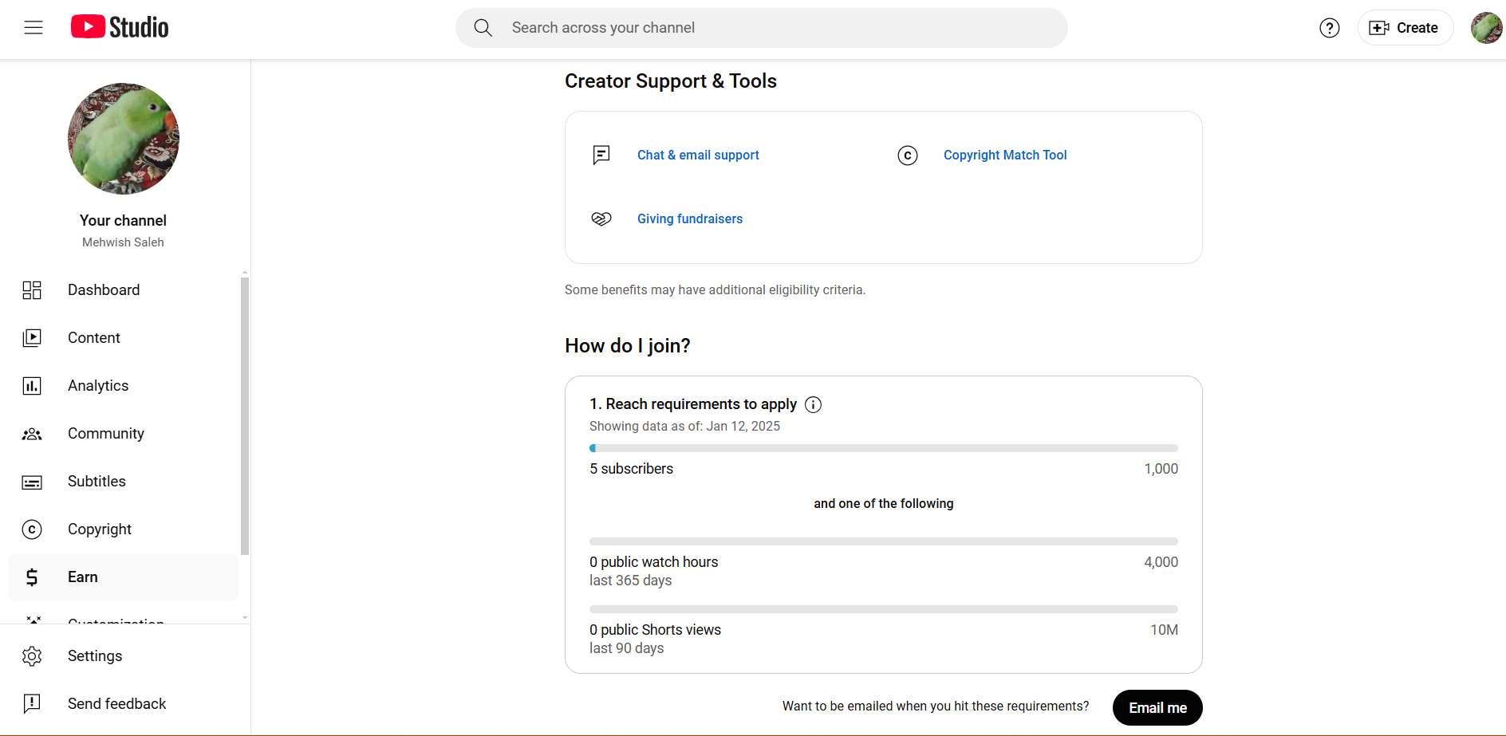Select Copyright in the sidebar
The width and height of the screenshot is (1506, 736).
point(100,529)
